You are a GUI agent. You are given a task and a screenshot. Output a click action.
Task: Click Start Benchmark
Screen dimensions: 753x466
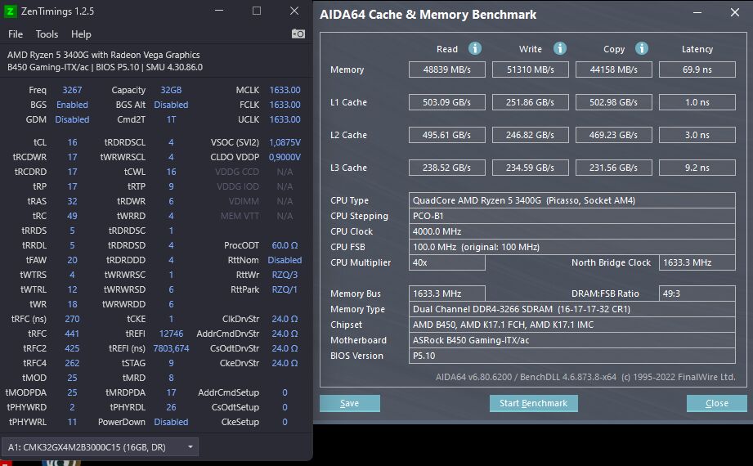(x=533, y=403)
